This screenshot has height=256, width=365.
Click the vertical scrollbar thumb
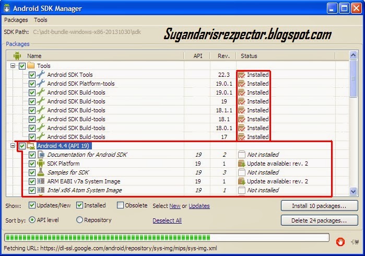(353, 78)
